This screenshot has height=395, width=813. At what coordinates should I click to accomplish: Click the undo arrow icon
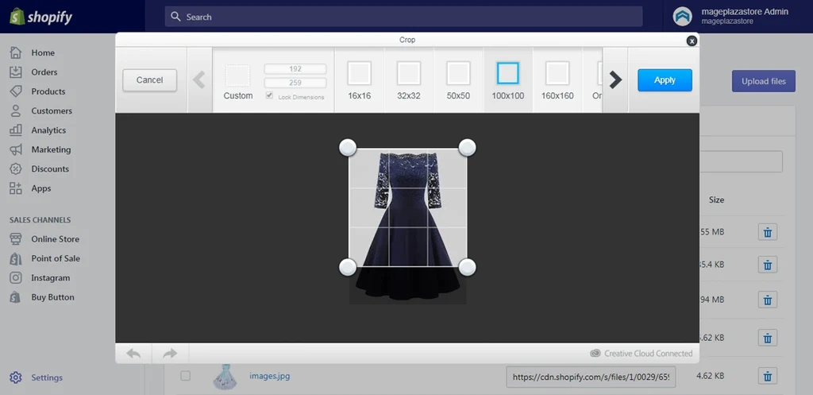[133, 354]
